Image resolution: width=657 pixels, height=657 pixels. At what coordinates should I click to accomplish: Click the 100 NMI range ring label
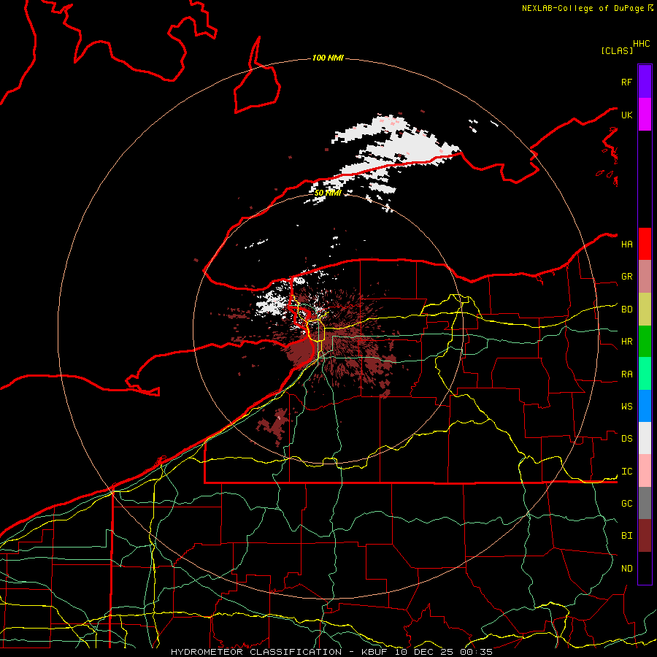[x=328, y=58]
